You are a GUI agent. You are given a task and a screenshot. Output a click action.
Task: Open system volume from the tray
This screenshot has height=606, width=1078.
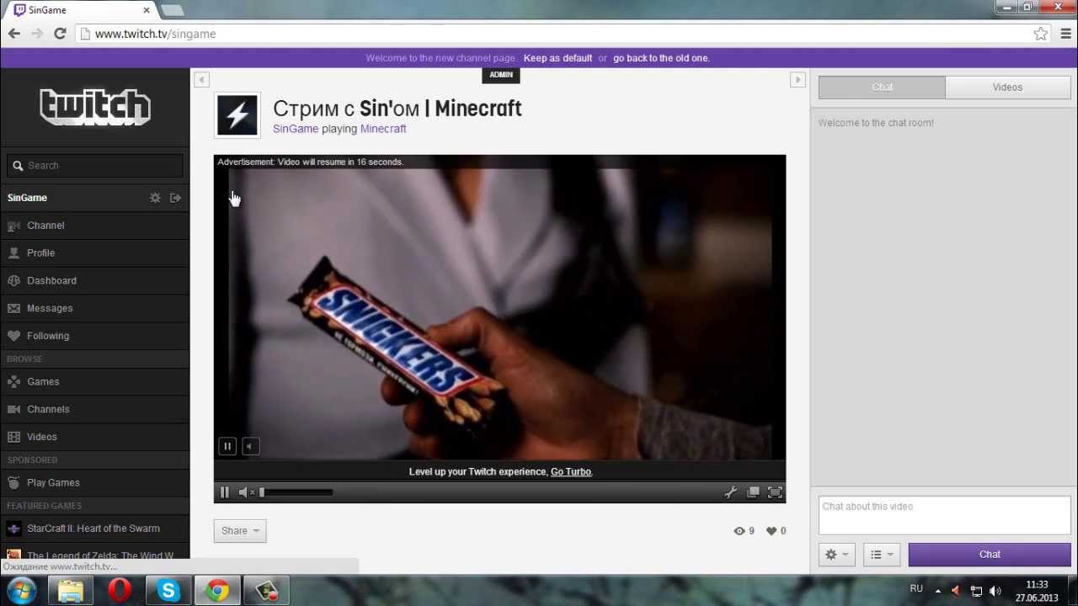pyautogui.click(x=995, y=591)
